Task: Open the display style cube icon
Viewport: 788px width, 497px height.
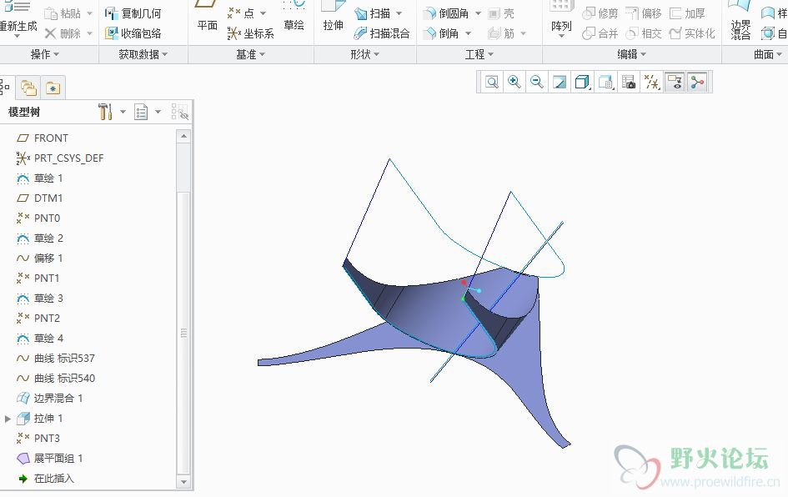Action: [582, 82]
